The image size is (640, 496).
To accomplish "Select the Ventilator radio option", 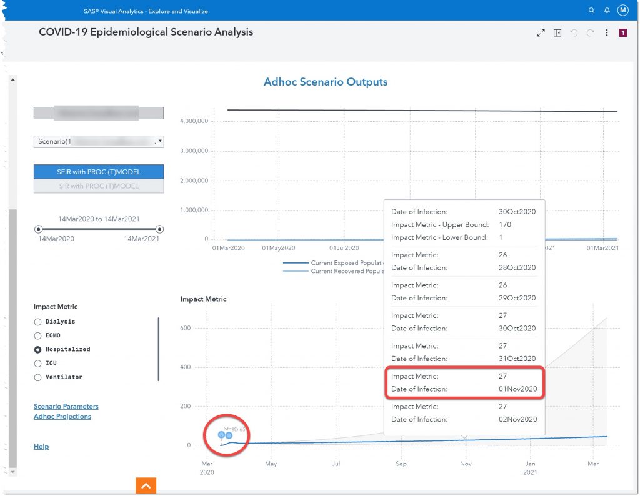I will (38, 377).
